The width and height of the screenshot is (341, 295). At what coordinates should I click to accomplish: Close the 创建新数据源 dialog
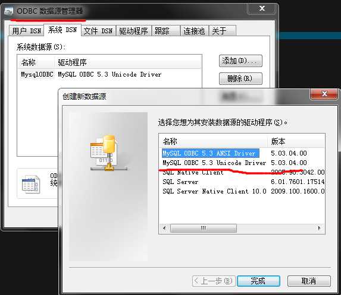point(324,94)
